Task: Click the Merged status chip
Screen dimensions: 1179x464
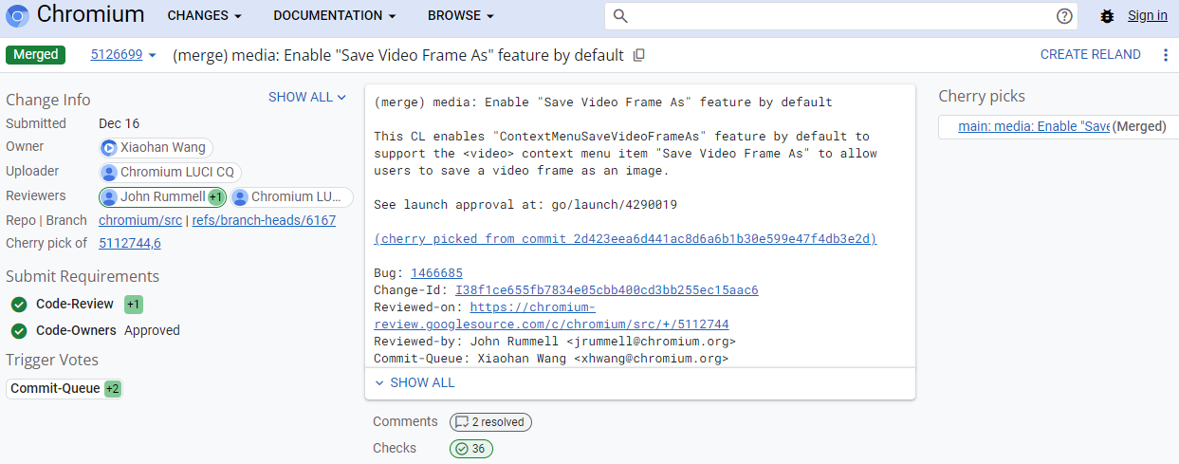Action: tap(35, 54)
